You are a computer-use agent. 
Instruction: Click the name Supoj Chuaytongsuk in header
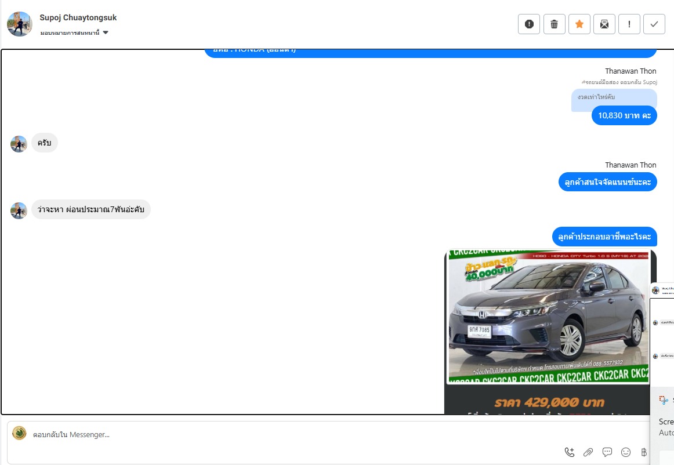click(78, 17)
